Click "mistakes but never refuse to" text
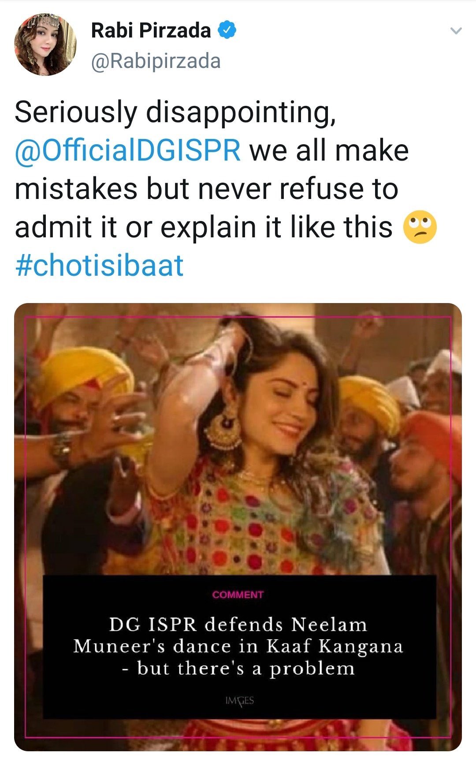 pos(206,189)
